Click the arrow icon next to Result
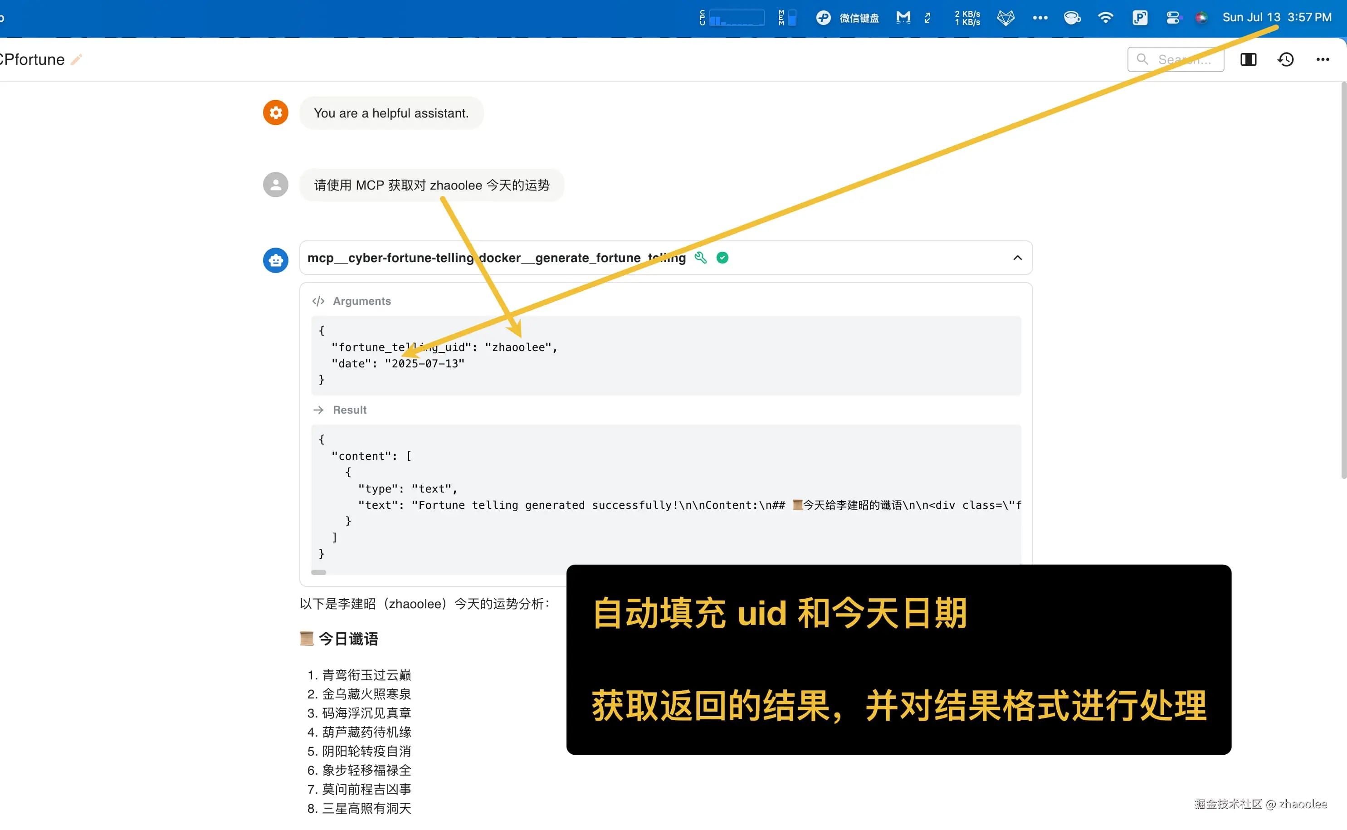 [x=318, y=410]
